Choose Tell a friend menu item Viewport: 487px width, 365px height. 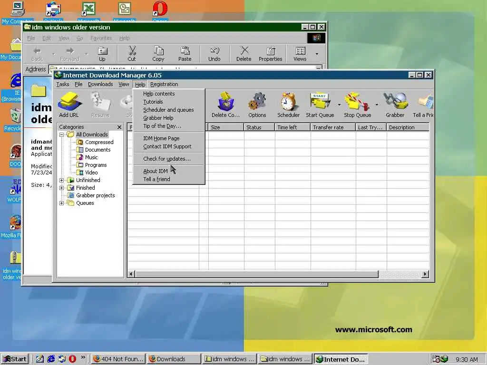click(169, 179)
